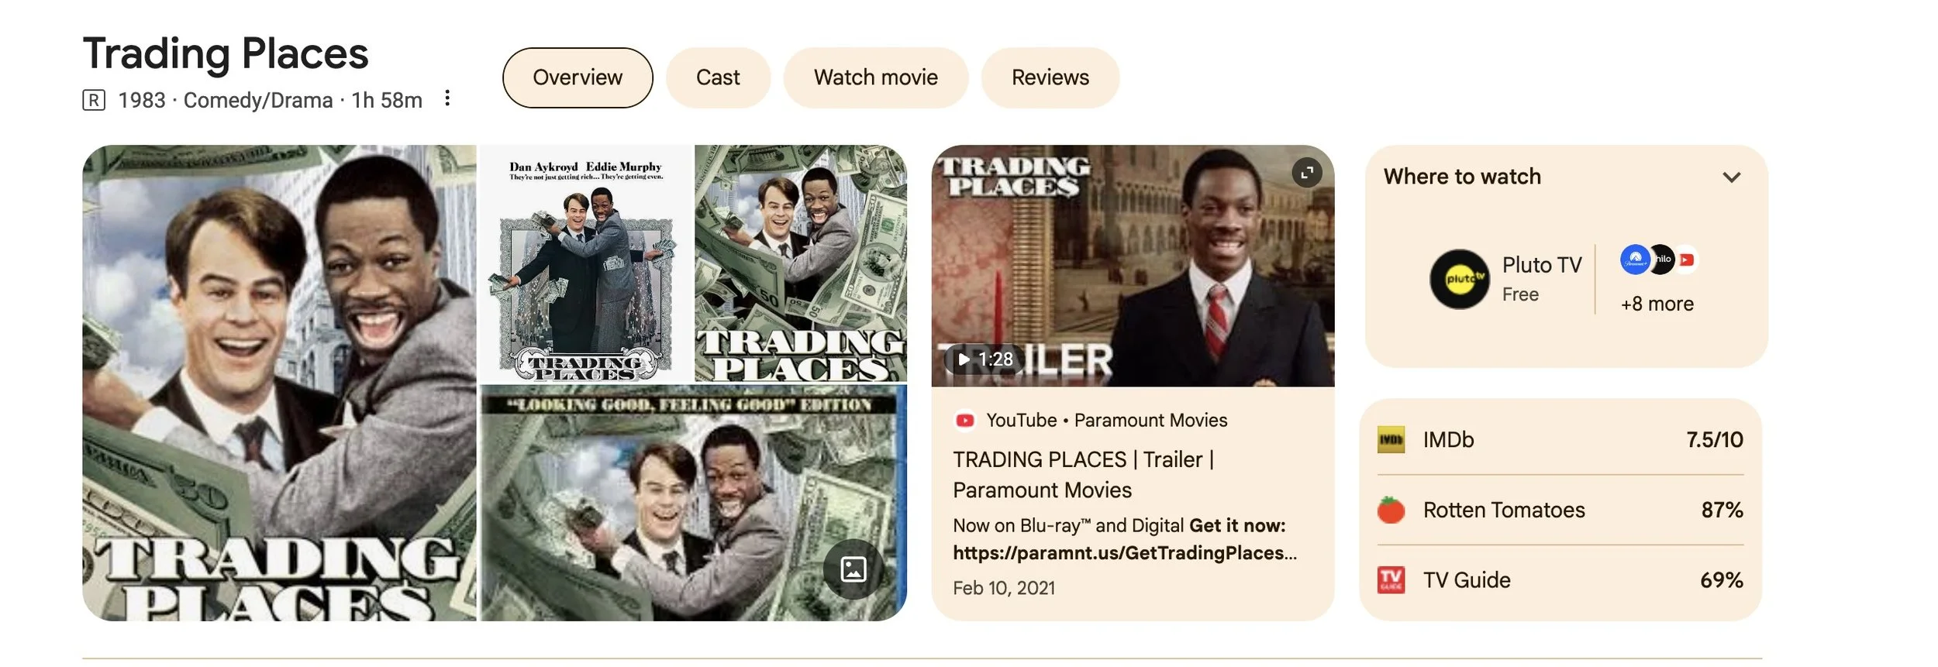Image resolution: width=1938 pixels, height=667 pixels.
Task: Open the Pluto TV Free option
Action: [x=1505, y=279]
